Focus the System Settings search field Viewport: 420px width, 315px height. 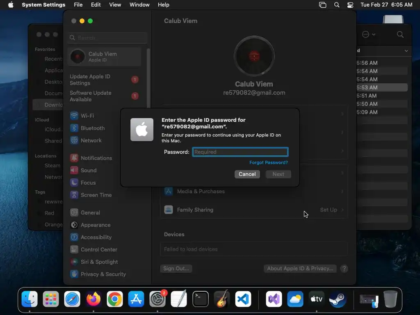click(x=107, y=38)
